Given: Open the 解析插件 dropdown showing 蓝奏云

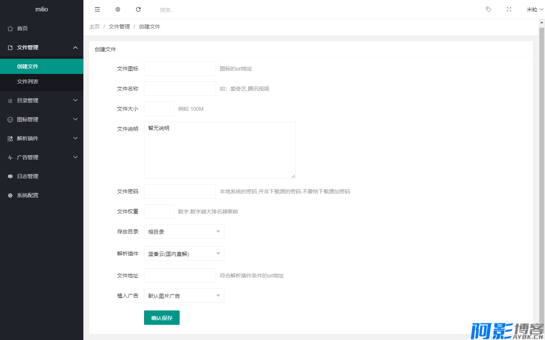Looking at the screenshot, I should pyautogui.click(x=184, y=254).
